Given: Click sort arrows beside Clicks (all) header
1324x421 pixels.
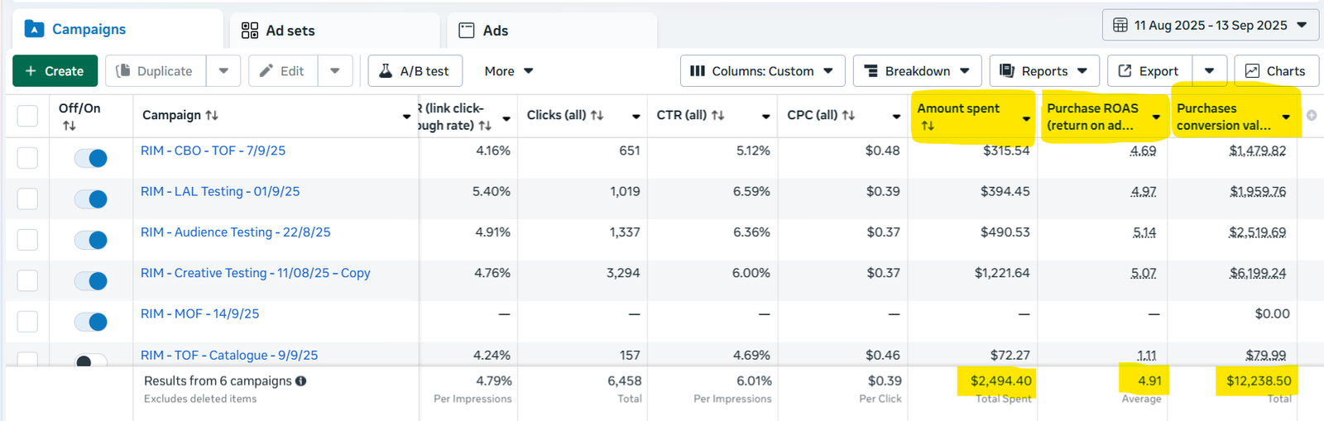Looking at the screenshot, I should 597,116.
